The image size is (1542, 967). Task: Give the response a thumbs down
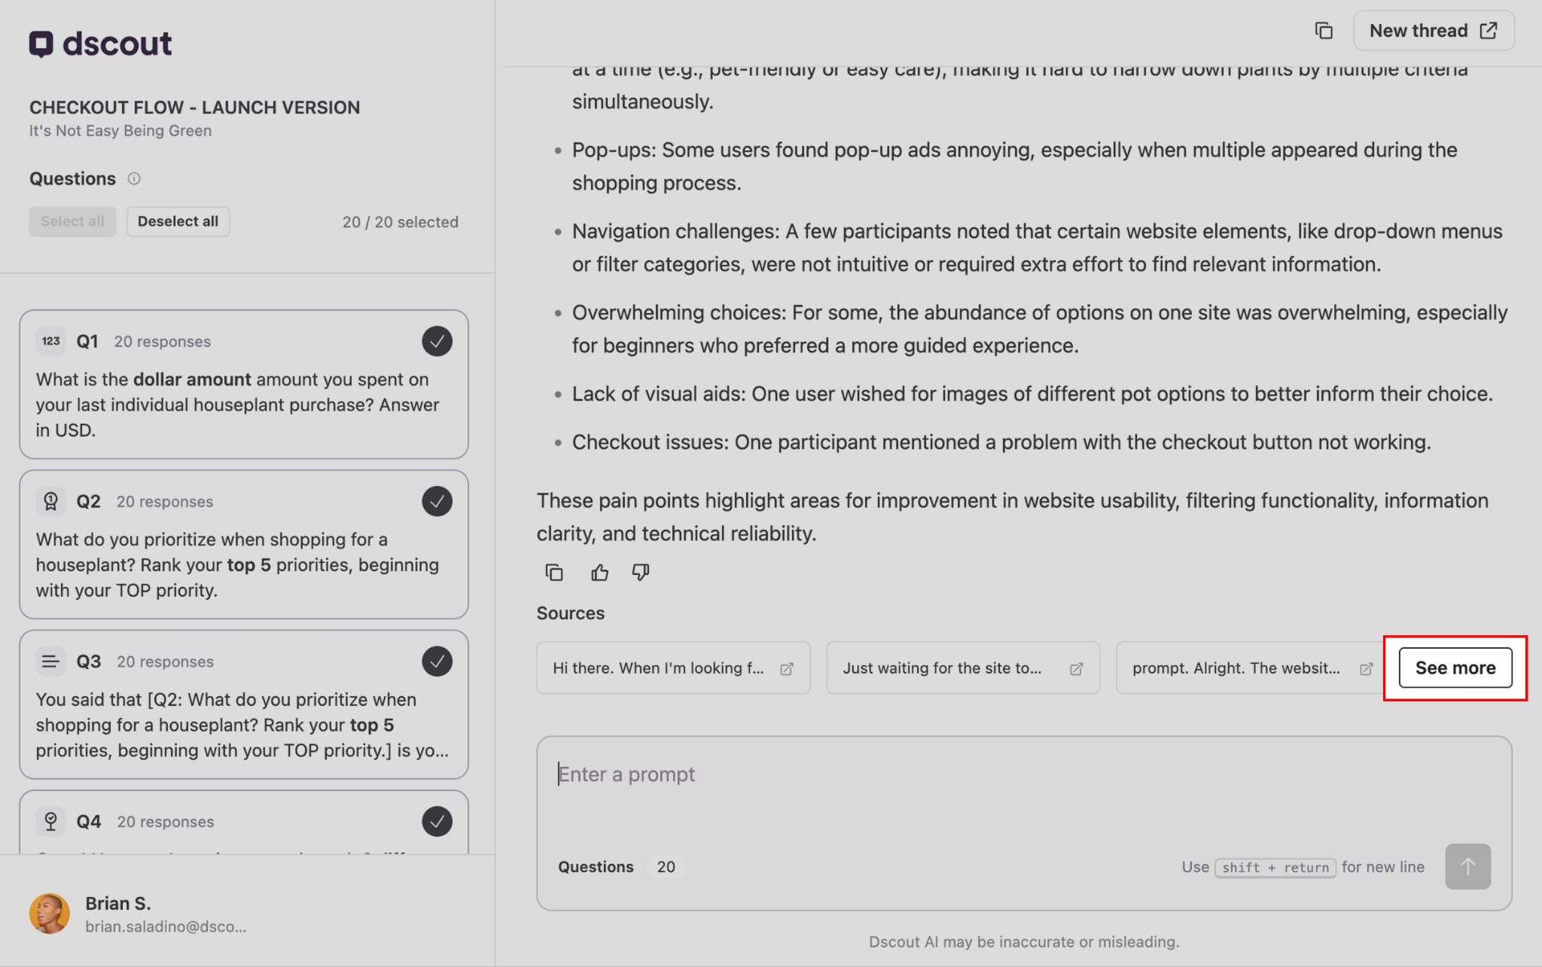[x=641, y=573]
